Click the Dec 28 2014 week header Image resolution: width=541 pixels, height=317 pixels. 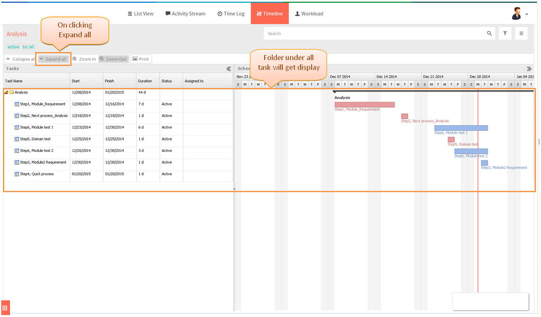[491, 77]
